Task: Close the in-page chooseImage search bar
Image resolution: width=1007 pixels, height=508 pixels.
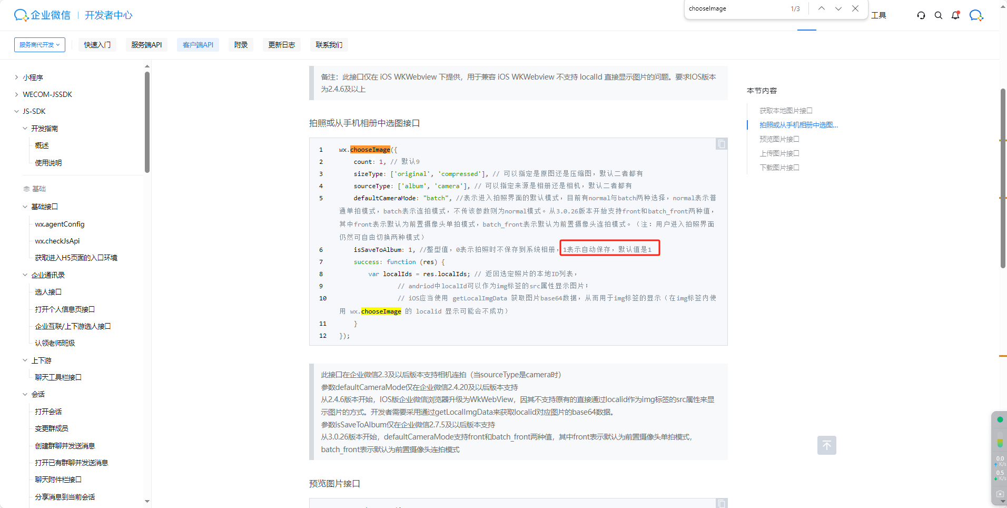Action: (x=855, y=8)
